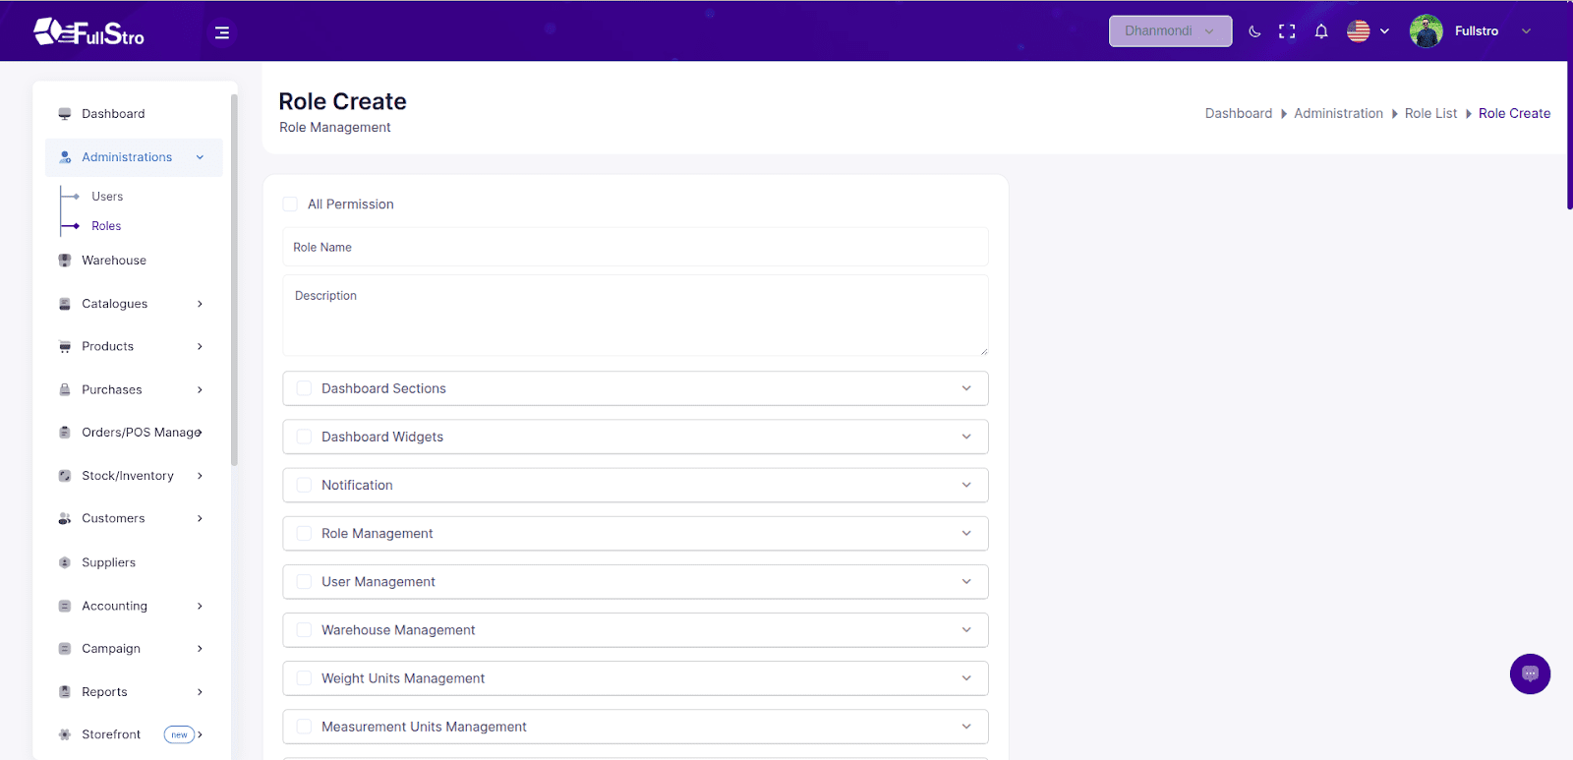Click the Orders/POS Manage icon
The image size is (1573, 760).
[x=65, y=433]
